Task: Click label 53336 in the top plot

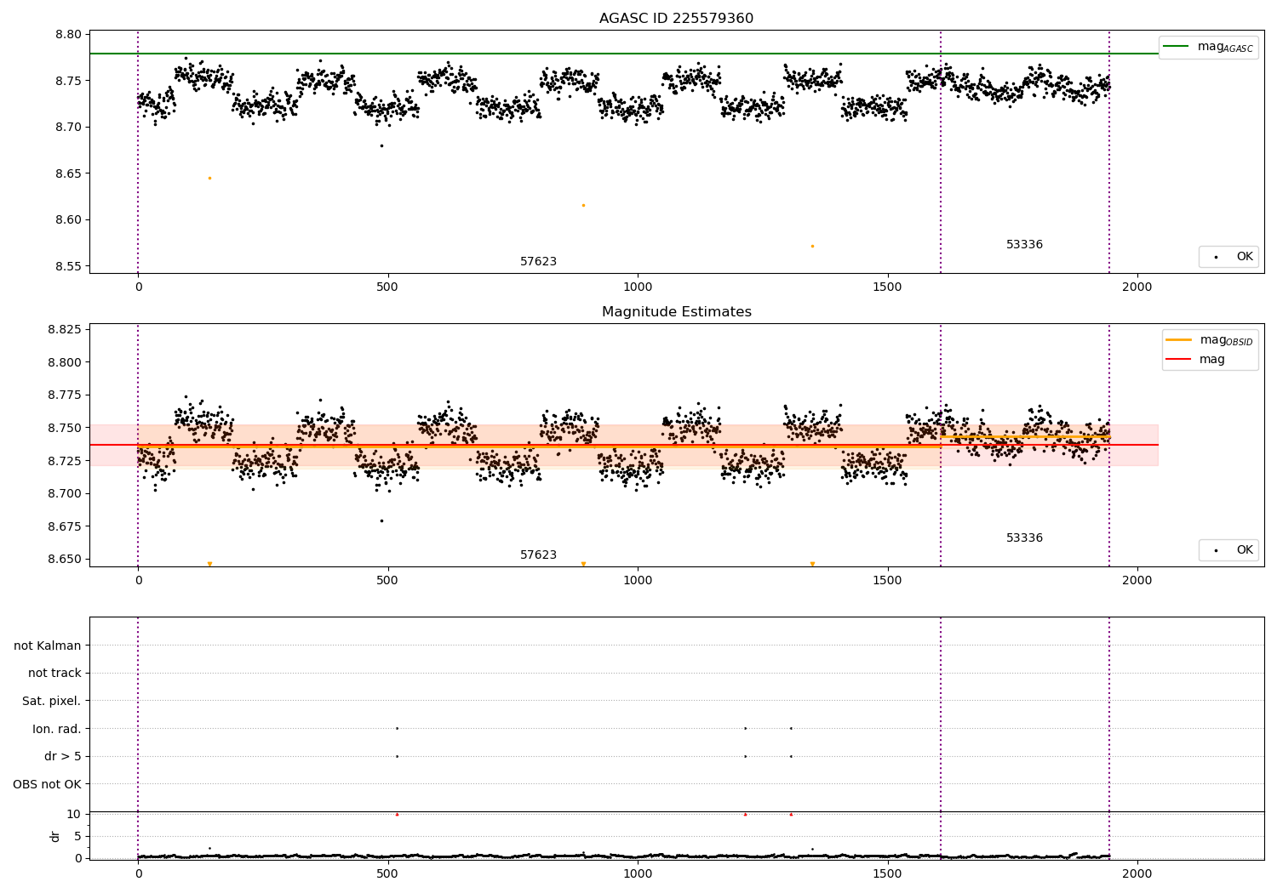Action: (x=1024, y=245)
